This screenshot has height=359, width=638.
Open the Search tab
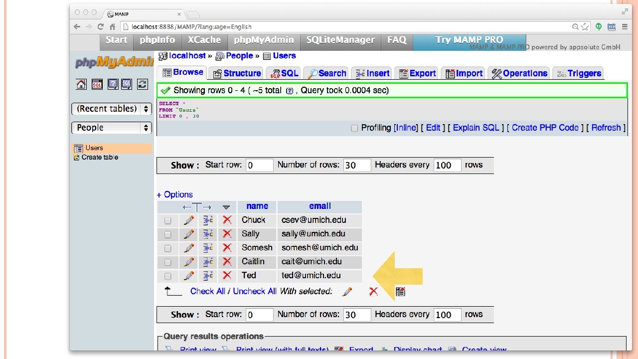(326, 73)
